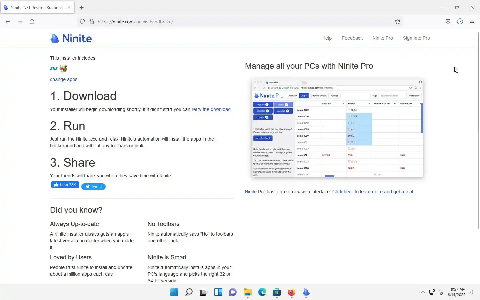480x300 pixels.
Task: Click the change apps link
Action: pyautogui.click(x=64, y=79)
